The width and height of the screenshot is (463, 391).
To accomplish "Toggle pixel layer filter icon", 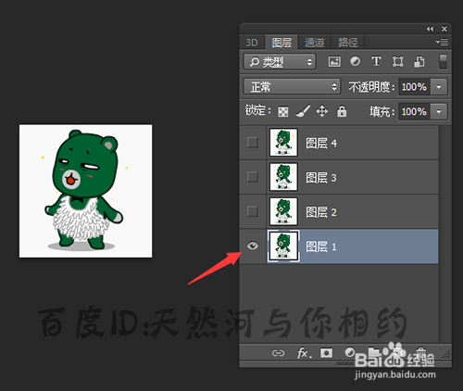I will tap(334, 61).
